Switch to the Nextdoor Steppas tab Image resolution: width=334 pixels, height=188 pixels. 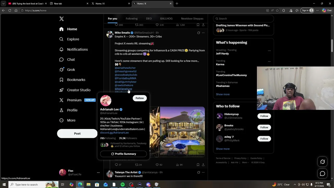click(192, 19)
